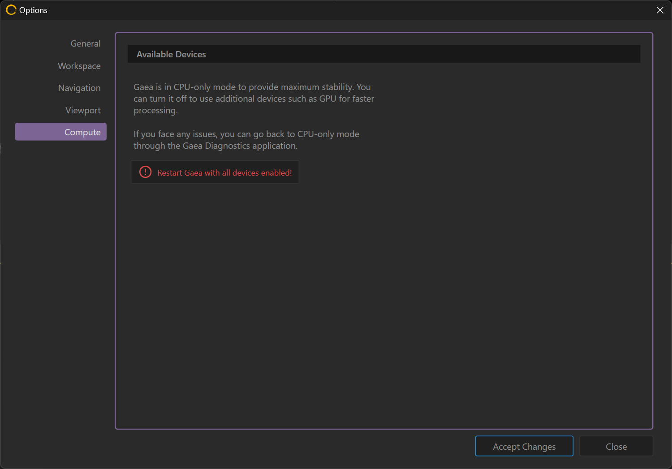Screen dimensions: 672x469
Task: Click the CPU-only mode description paragraph
Action: pyautogui.click(x=253, y=99)
